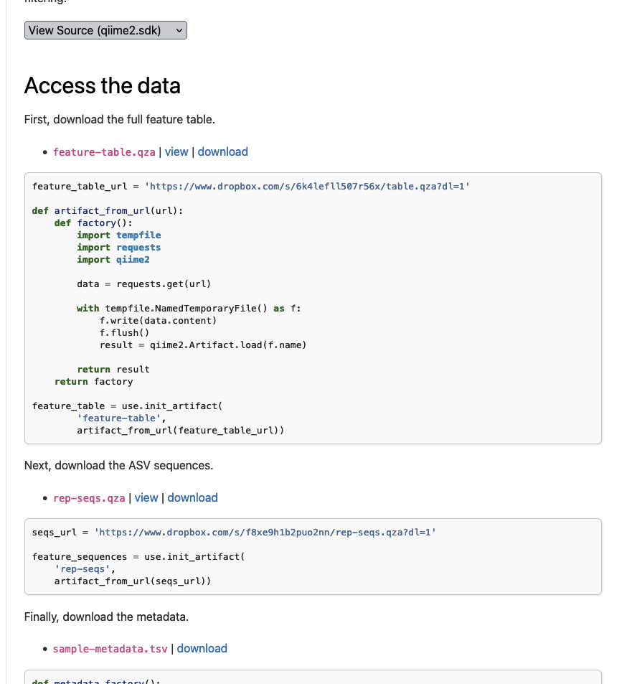
Task: Select the sample-metadata.tsv filename text
Action: [x=110, y=648]
